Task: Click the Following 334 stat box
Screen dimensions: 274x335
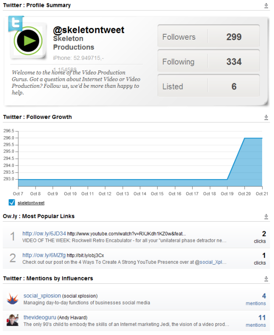Action: [x=209, y=61]
